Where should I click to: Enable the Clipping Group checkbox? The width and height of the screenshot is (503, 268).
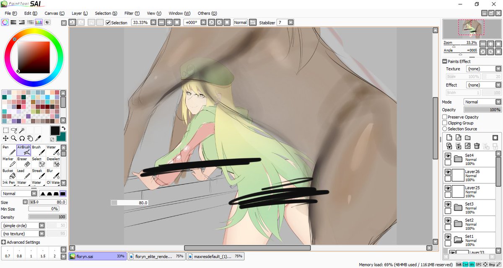[x=445, y=123]
